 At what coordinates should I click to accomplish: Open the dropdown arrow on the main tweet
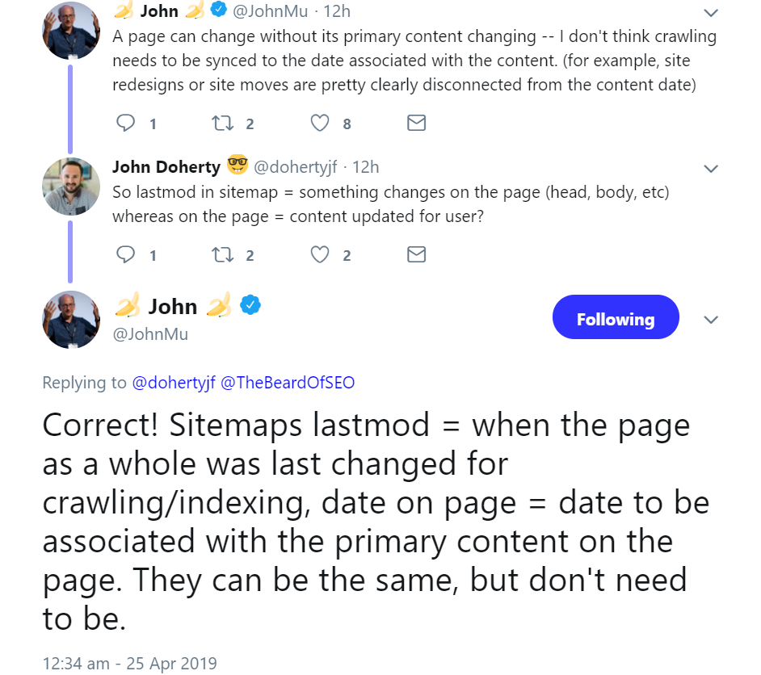(x=710, y=320)
